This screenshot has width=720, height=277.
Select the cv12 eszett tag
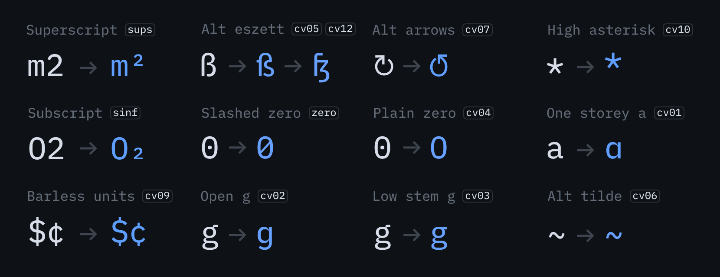(340, 29)
